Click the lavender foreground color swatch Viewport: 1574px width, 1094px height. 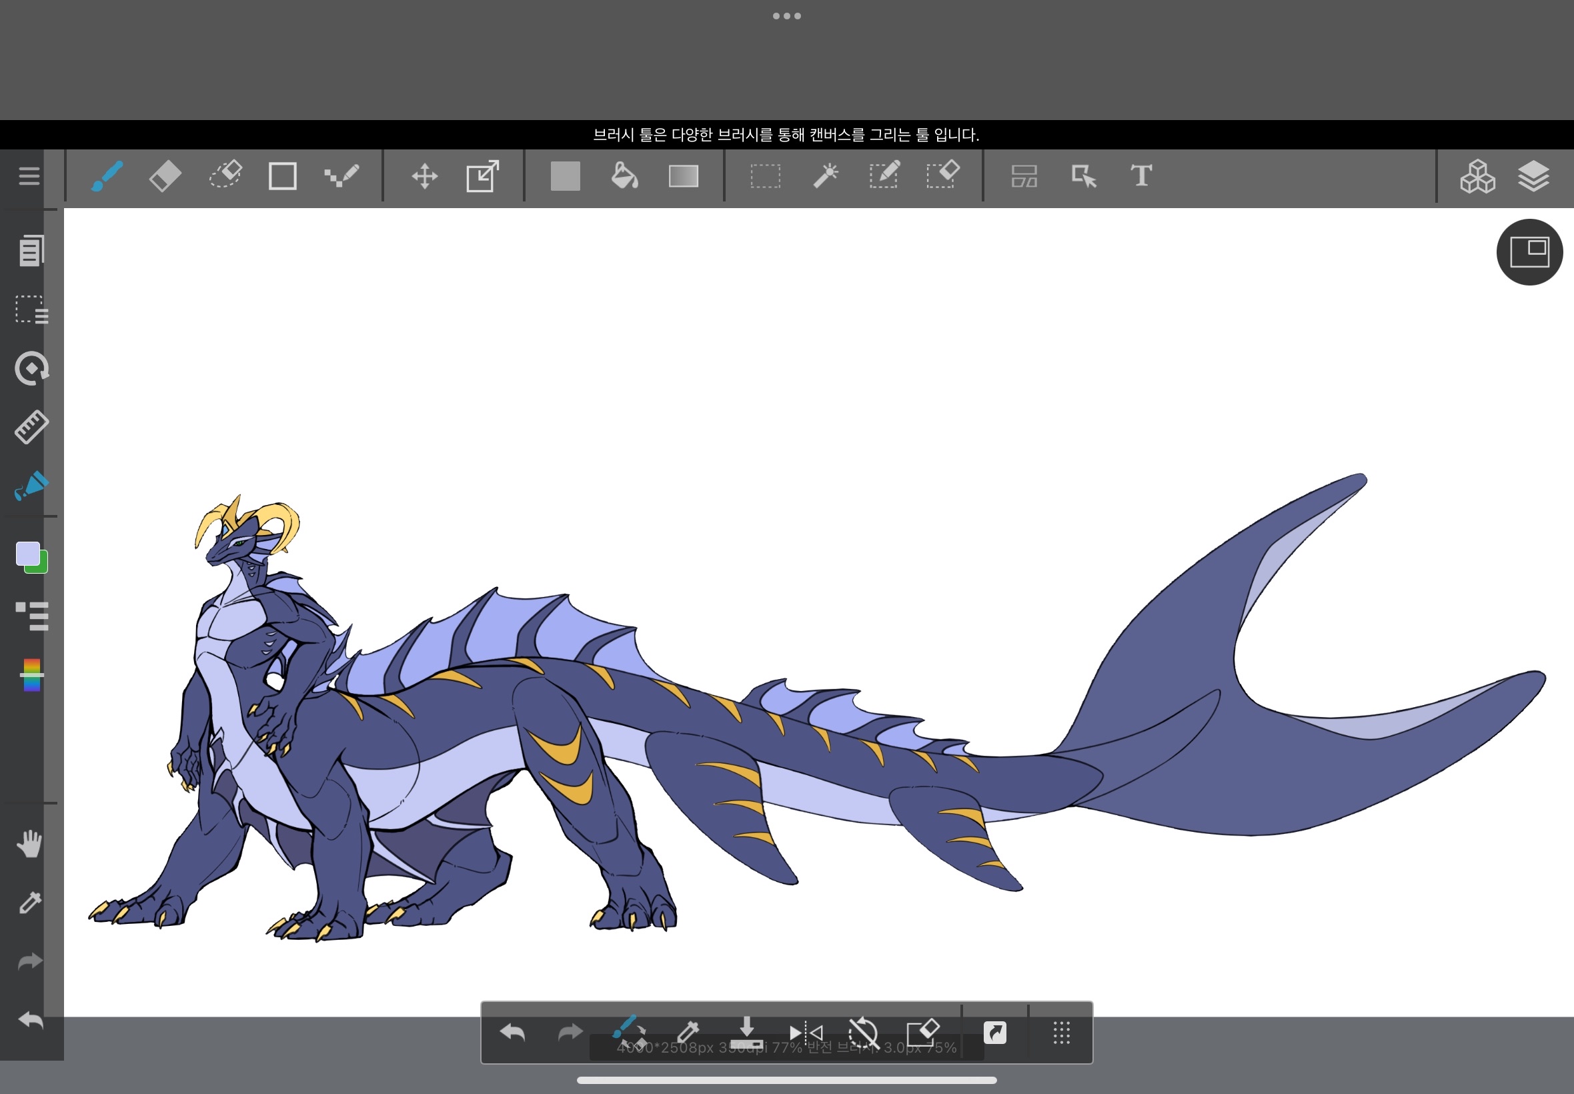pyautogui.click(x=27, y=554)
